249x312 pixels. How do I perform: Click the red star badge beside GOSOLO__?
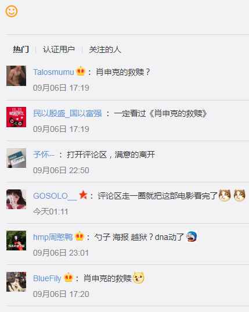(83, 195)
